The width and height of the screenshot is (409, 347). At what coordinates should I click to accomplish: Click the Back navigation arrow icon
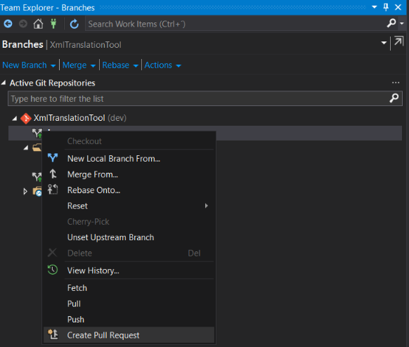[x=8, y=24]
